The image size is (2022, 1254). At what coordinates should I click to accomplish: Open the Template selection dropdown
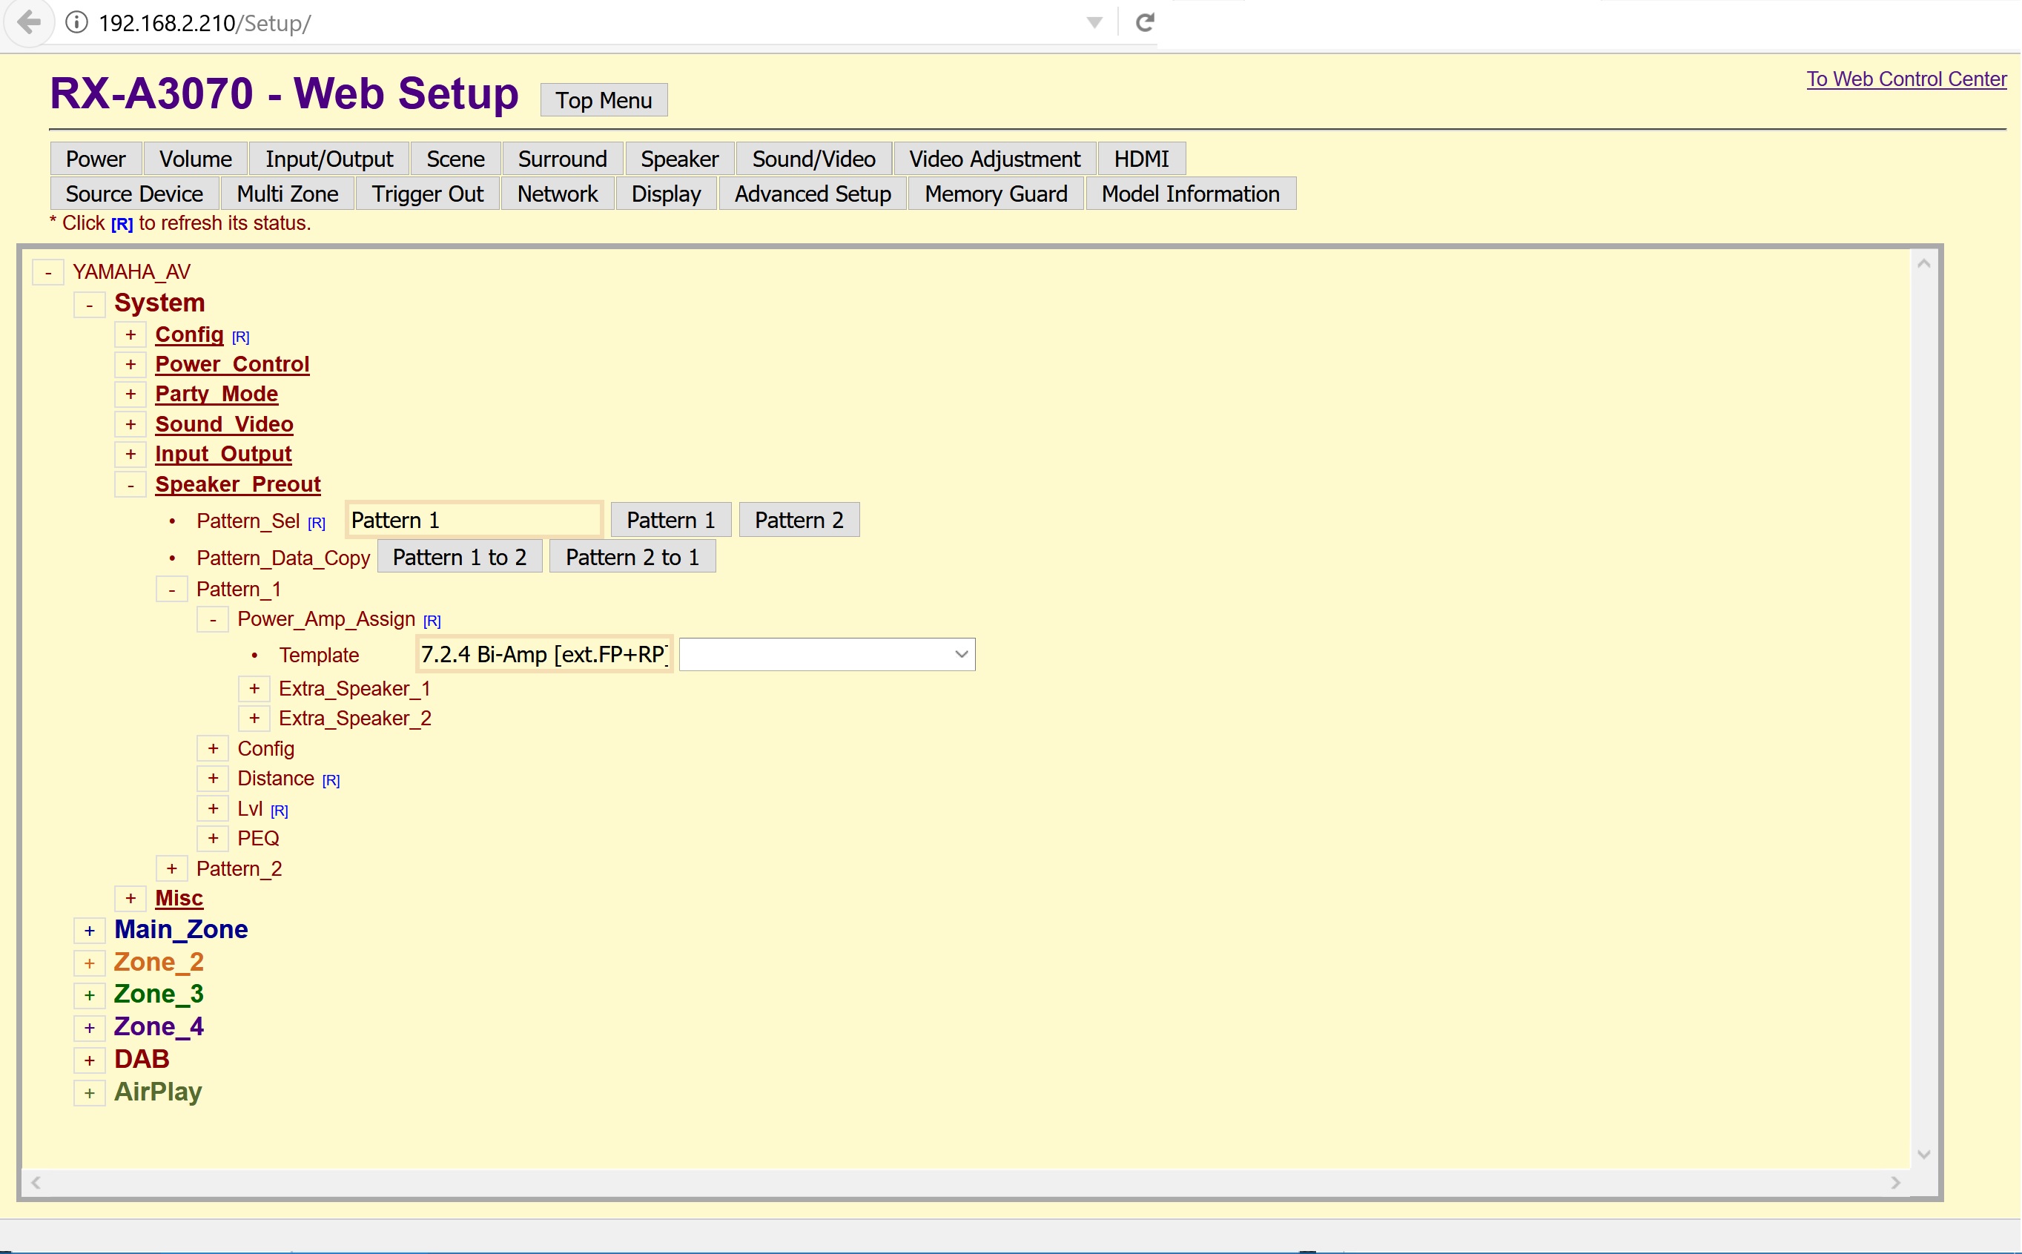point(827,654)
